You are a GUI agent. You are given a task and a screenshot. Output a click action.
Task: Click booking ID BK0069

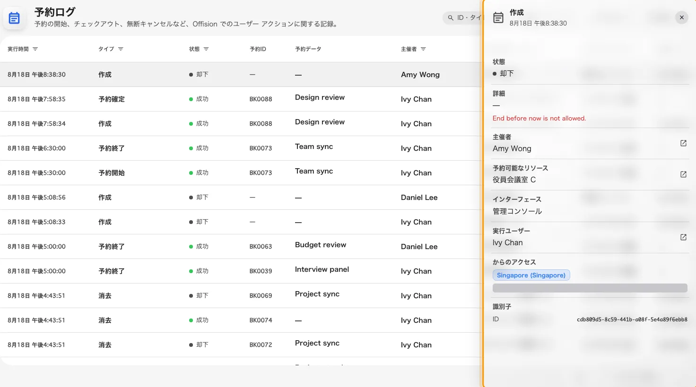(261, 296)
